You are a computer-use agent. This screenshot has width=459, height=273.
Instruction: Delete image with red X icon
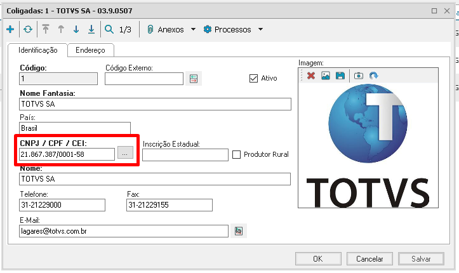click(311, 76)
